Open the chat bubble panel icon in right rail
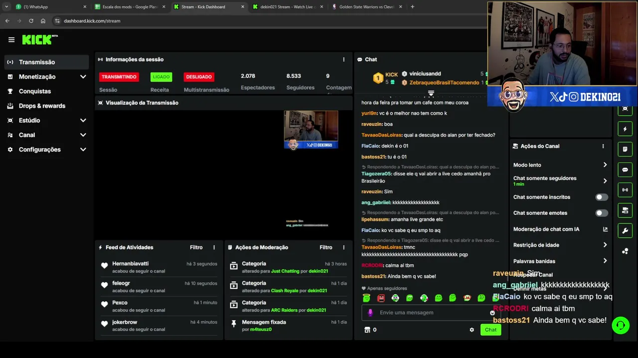Screen dimensions: 638x358 click(625, 170)
